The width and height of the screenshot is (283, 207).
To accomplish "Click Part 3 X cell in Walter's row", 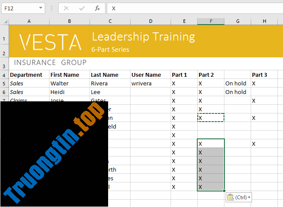I will coord(264,84).
